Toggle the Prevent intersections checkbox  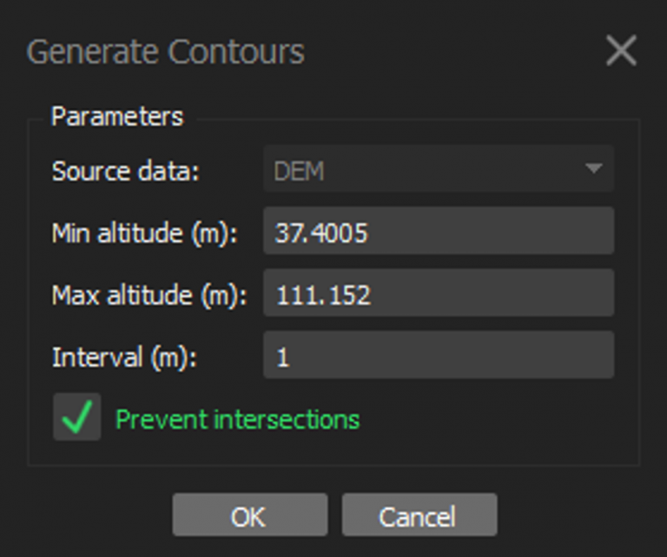(x=77, y=418)
